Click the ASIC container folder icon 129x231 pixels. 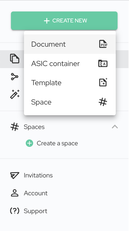click(x=103, y=63)
